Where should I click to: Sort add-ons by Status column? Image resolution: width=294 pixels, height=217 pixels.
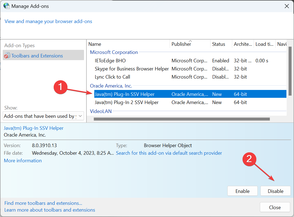click(x=218, y=44)
